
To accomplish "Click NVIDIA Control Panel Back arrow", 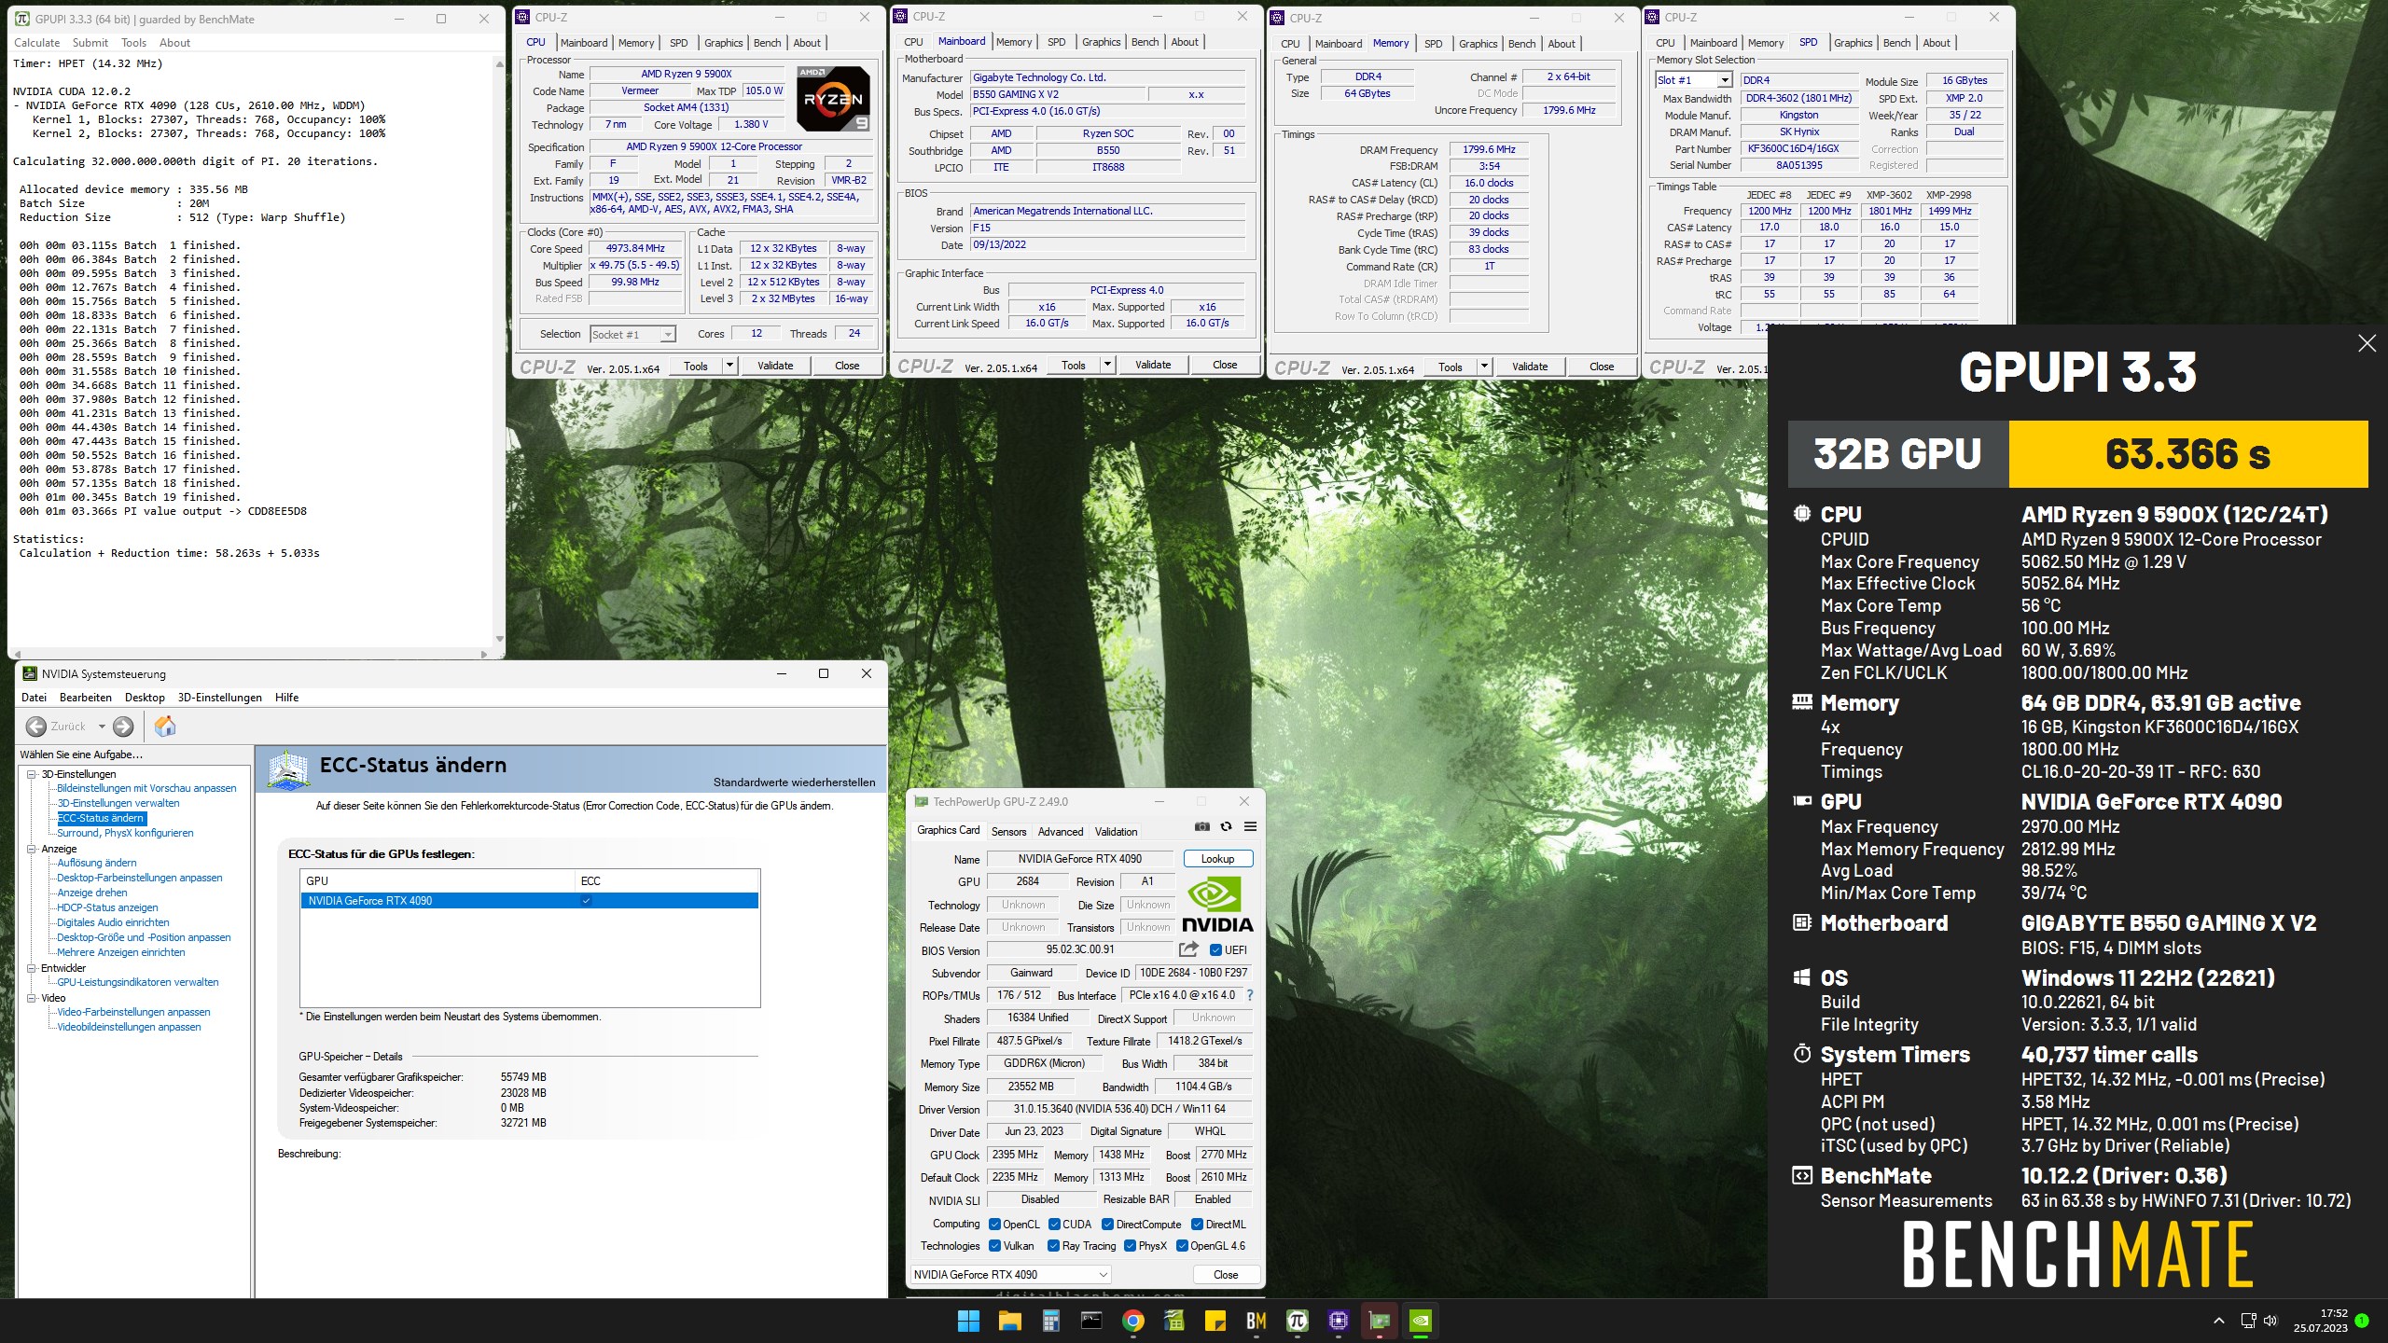I will tap(36, 727).
